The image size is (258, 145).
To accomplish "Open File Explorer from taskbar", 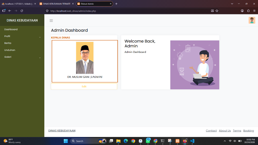I will 118,141.
